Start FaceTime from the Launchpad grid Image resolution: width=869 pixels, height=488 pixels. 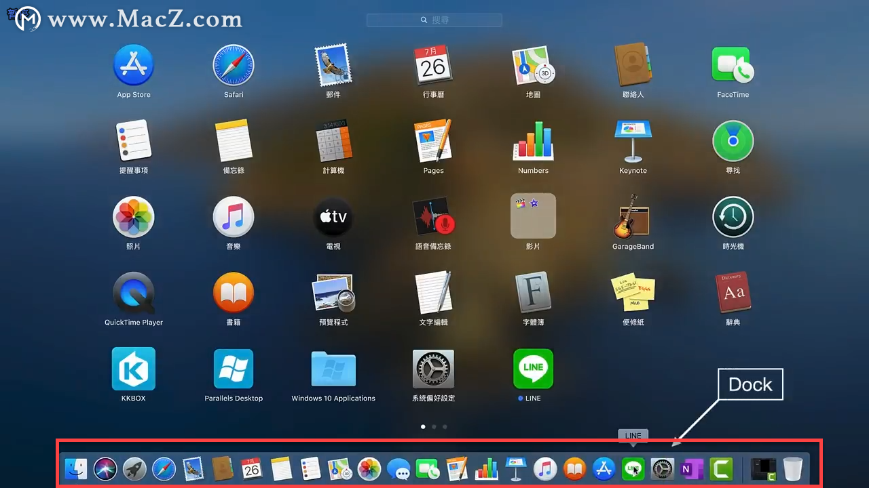pyautogui.click(x=733, y=66)
